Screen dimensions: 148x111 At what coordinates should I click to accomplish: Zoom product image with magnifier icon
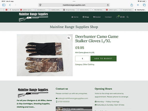pyautogui.click(x=69, y=38)
